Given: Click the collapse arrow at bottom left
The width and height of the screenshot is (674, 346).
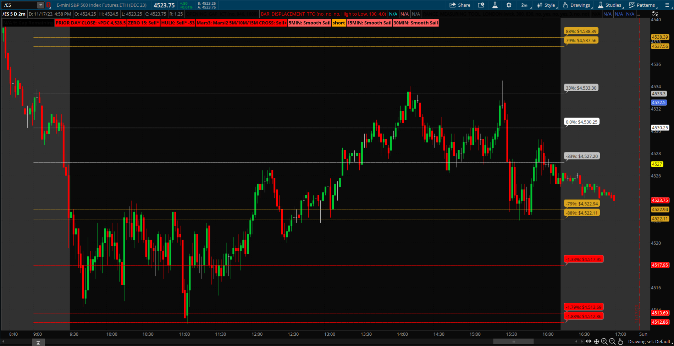Looking at the screenshot, I should coord(38,342).
